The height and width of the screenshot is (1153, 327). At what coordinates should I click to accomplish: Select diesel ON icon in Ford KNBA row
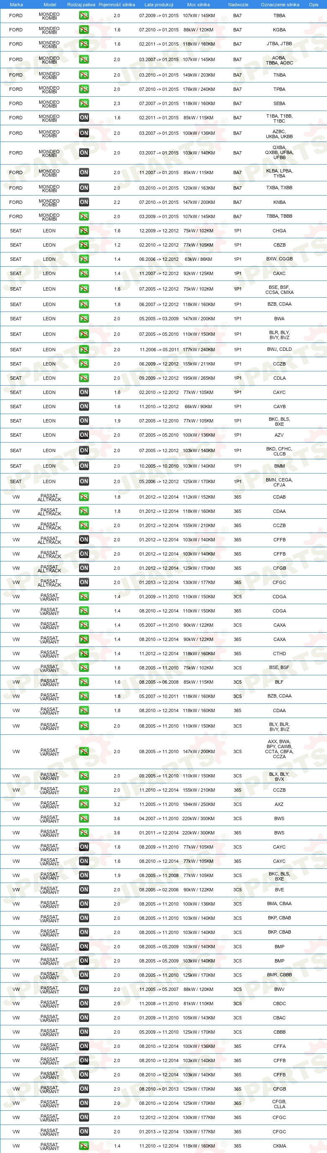pyautogui.click(x=84, y=202)
